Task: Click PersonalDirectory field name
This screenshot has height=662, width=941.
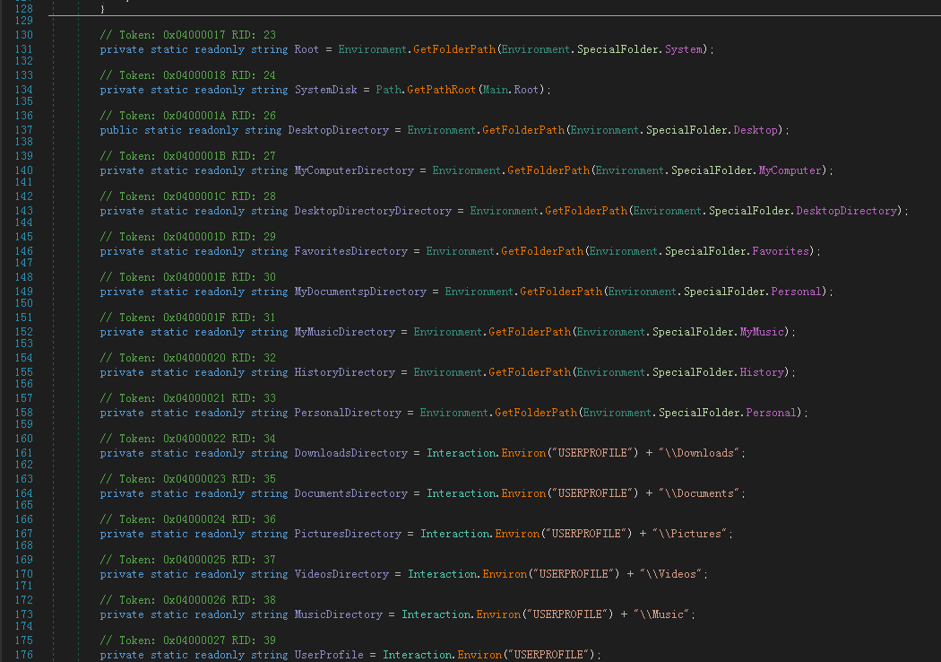Action: tap(348, 413)
